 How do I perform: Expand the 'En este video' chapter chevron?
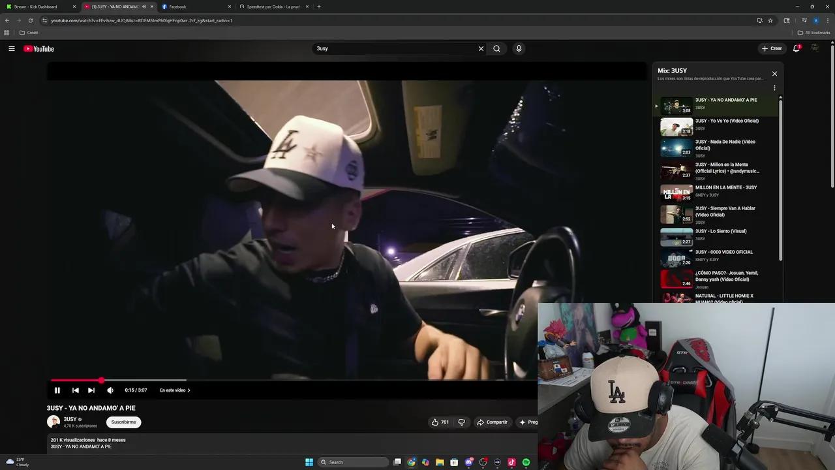click(189, 390)
